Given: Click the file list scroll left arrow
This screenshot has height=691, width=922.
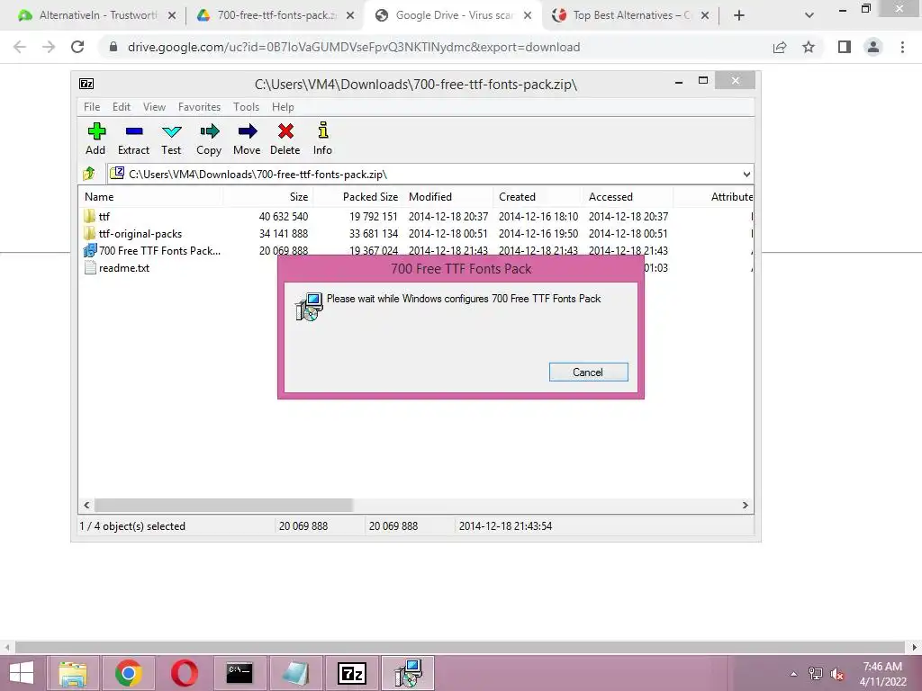Looking at the screenshot, I should (87, 506).
